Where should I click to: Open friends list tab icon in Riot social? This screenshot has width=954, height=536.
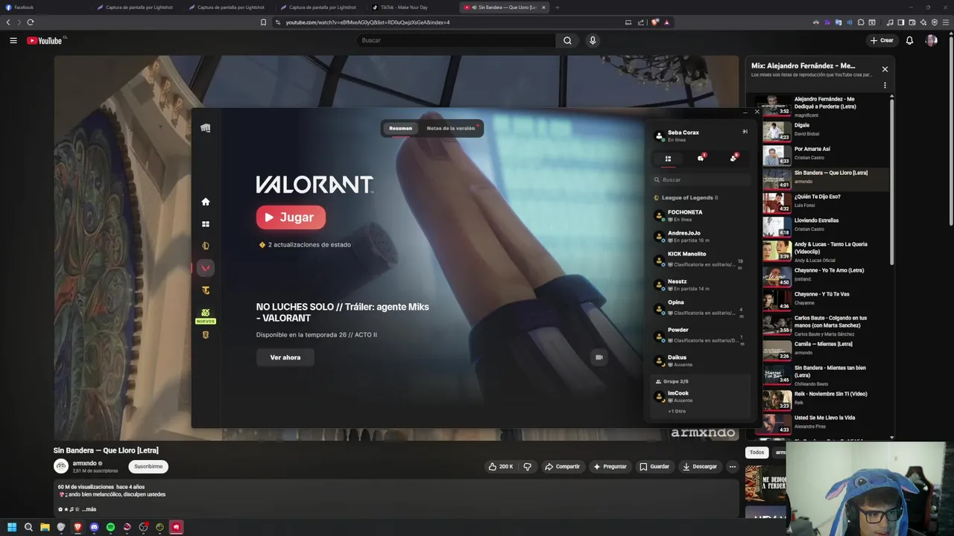[668, 159]
